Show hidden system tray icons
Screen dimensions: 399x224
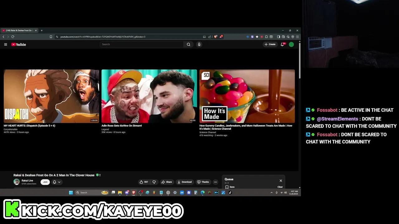point(272,193)
